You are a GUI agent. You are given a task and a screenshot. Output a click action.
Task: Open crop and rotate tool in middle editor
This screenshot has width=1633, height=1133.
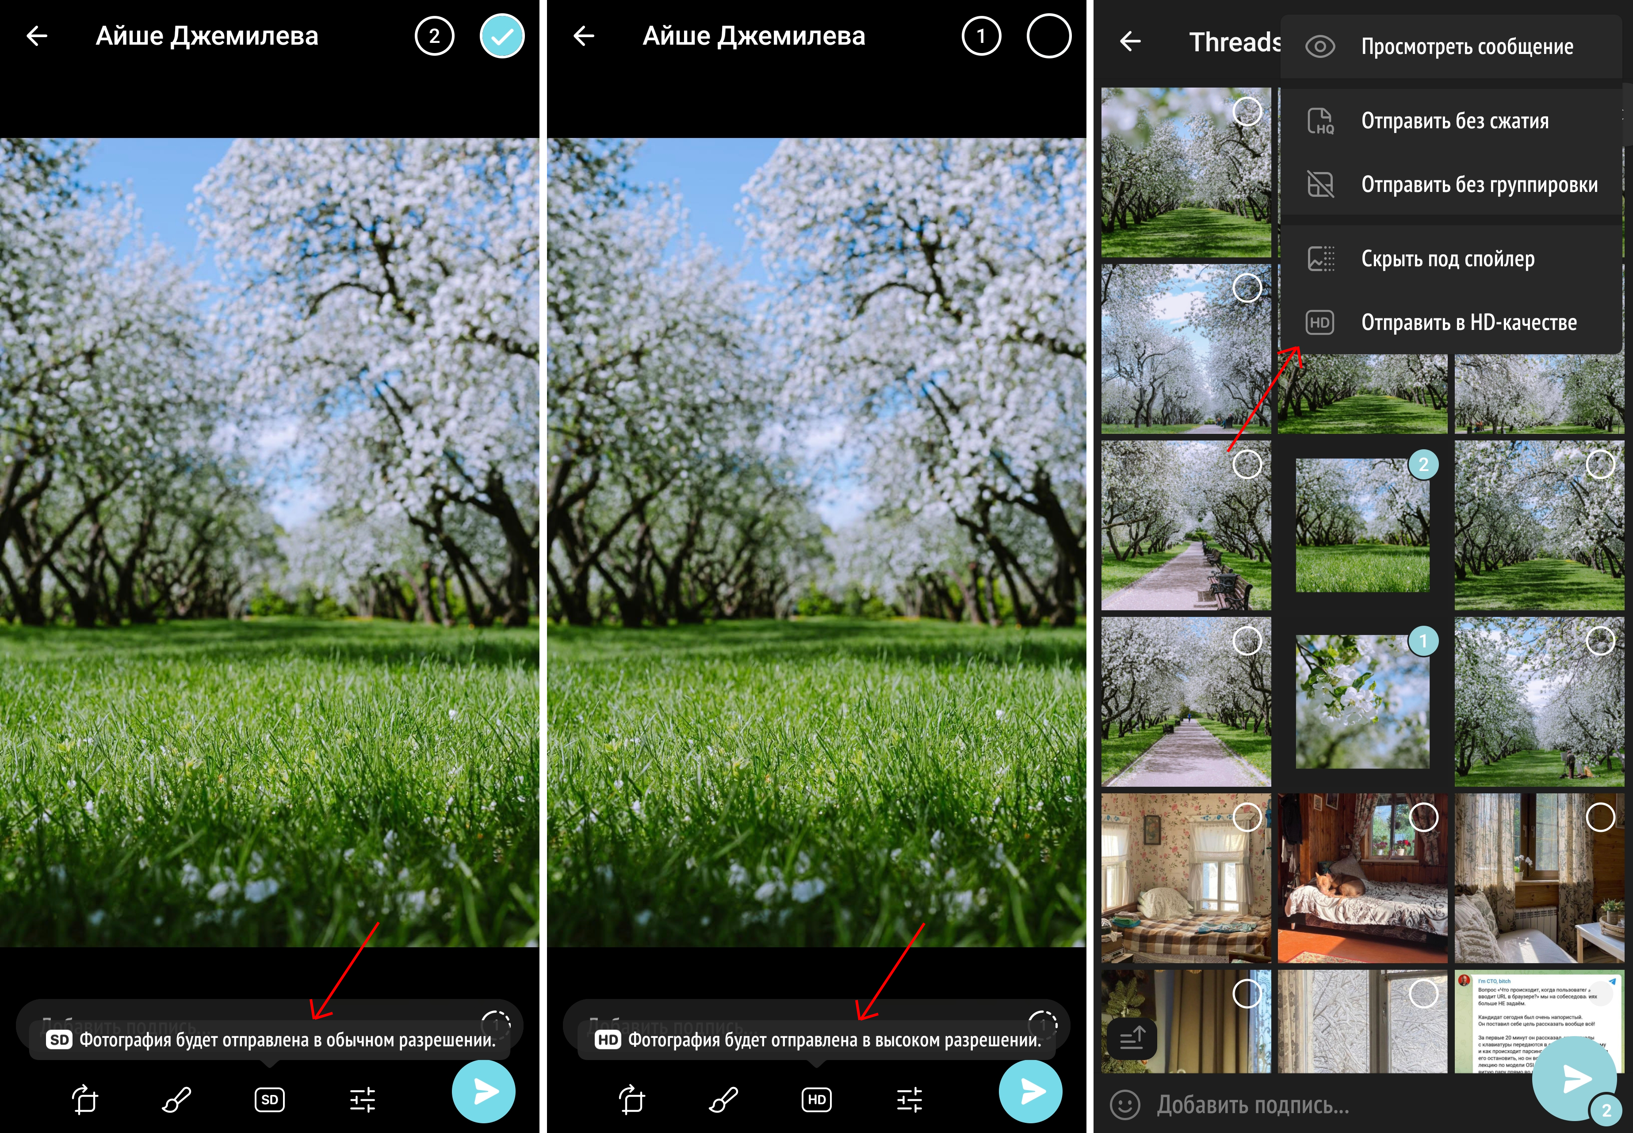pos(631,1100)
